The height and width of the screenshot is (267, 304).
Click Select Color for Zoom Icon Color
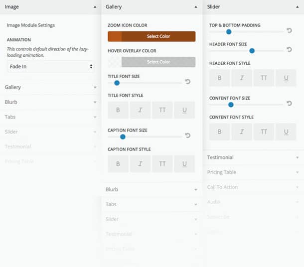(158, 36)
